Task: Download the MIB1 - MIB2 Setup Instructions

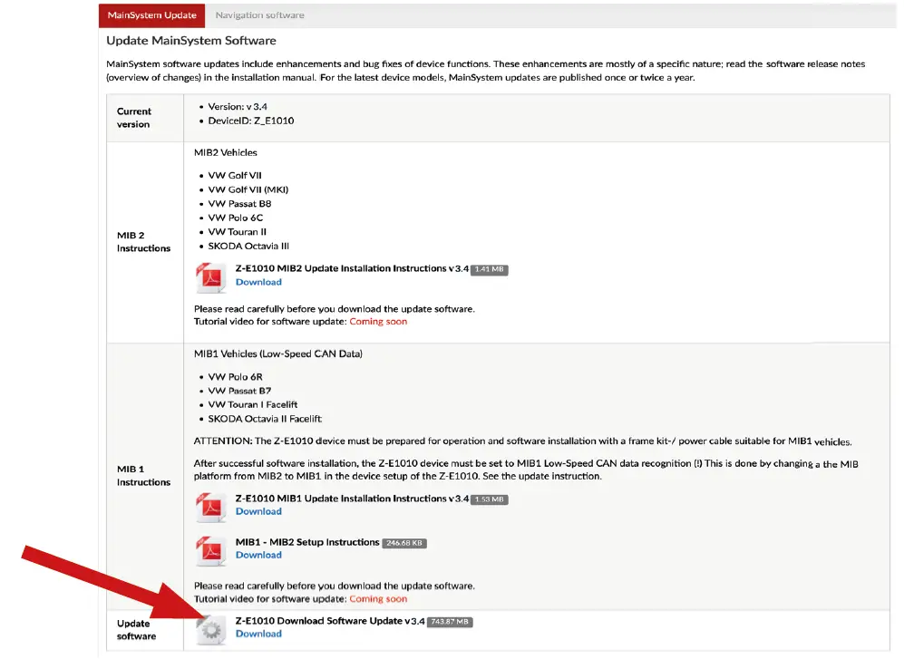Action: point(258,556)
